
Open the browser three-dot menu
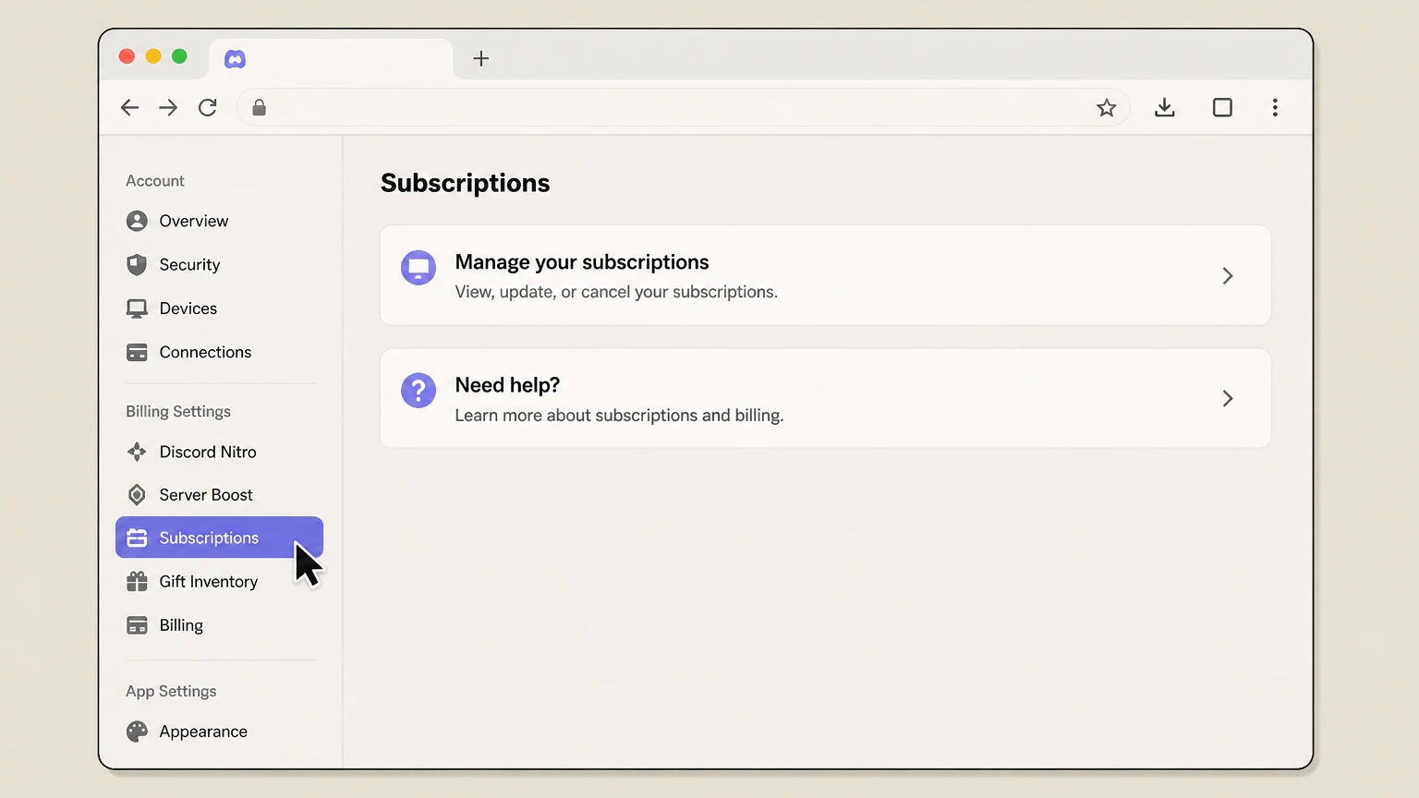(x=1275, y=108)
